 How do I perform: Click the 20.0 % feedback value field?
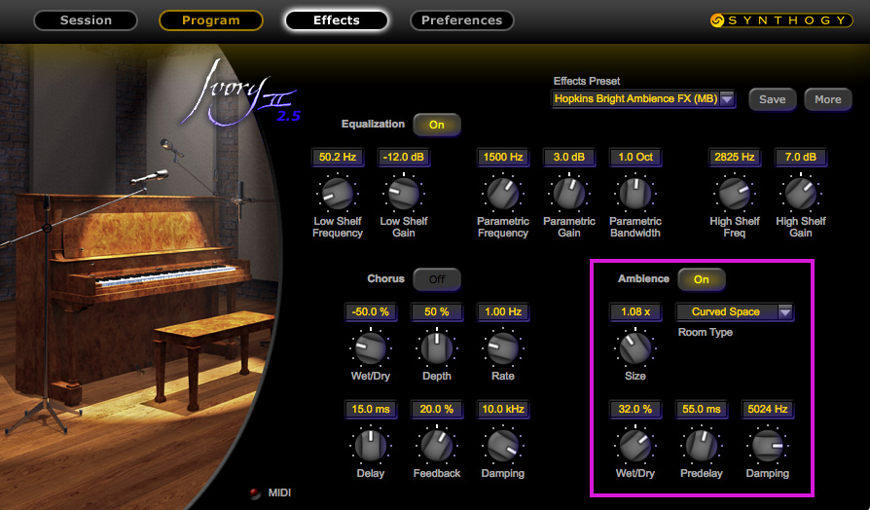tap(437, 409)
